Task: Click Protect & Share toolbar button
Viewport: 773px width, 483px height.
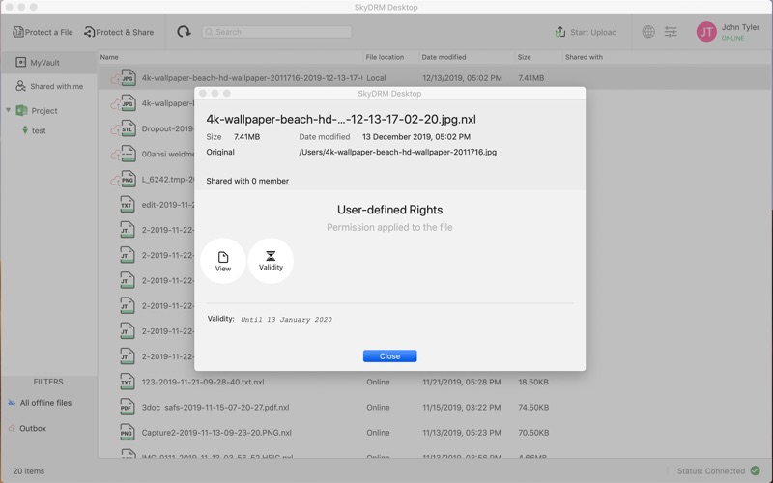Action: pyautogui.click(x=119, y=32)
